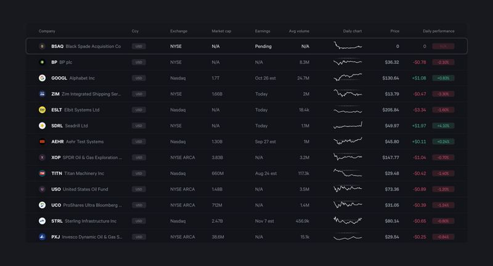The height and width of the screenshot is (266, 493).
Task: Click the -3.30% badge for ZIM
Action: [443, 94]
